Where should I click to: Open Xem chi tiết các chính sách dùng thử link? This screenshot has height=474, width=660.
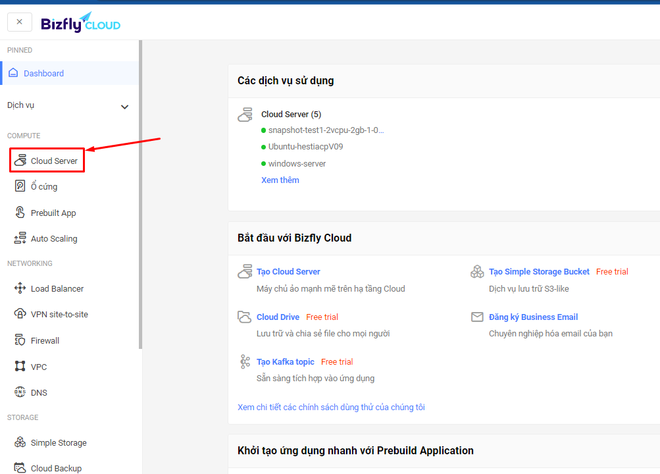click(x=331, y=408)
